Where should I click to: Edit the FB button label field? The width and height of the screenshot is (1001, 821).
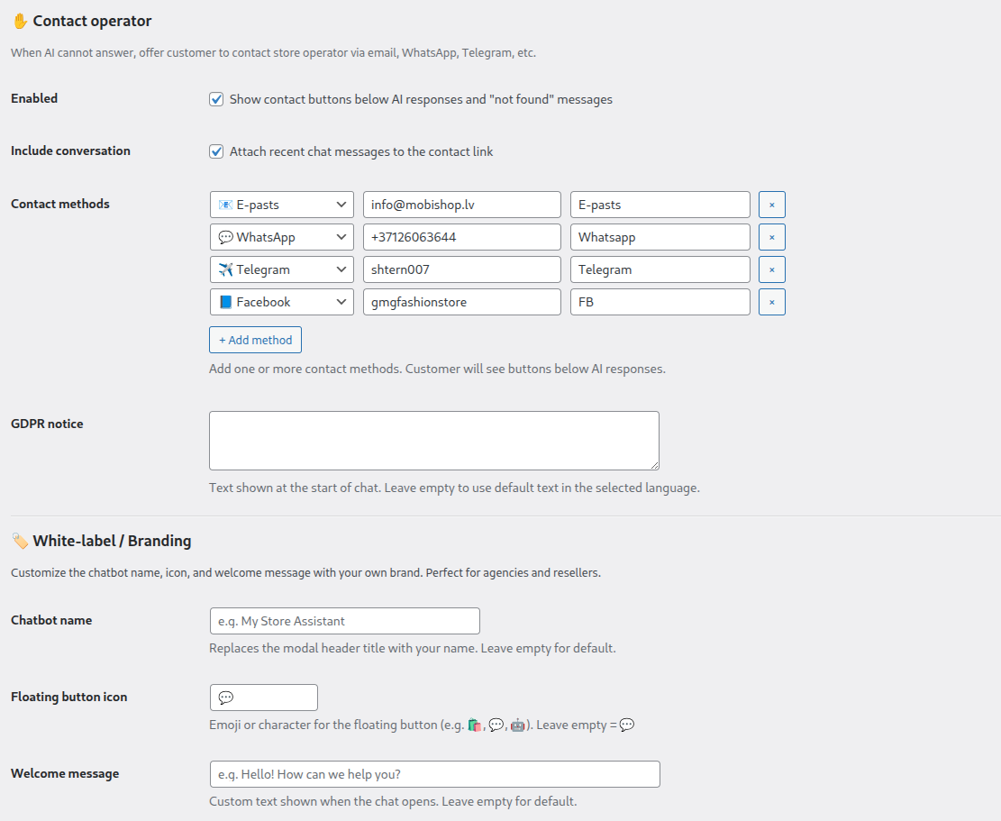[660, 303]
